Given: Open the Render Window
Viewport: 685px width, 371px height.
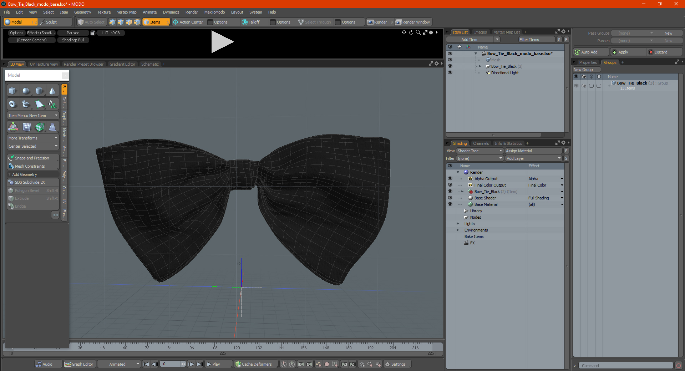Looking at the screenshot, I should coord(413,22).
